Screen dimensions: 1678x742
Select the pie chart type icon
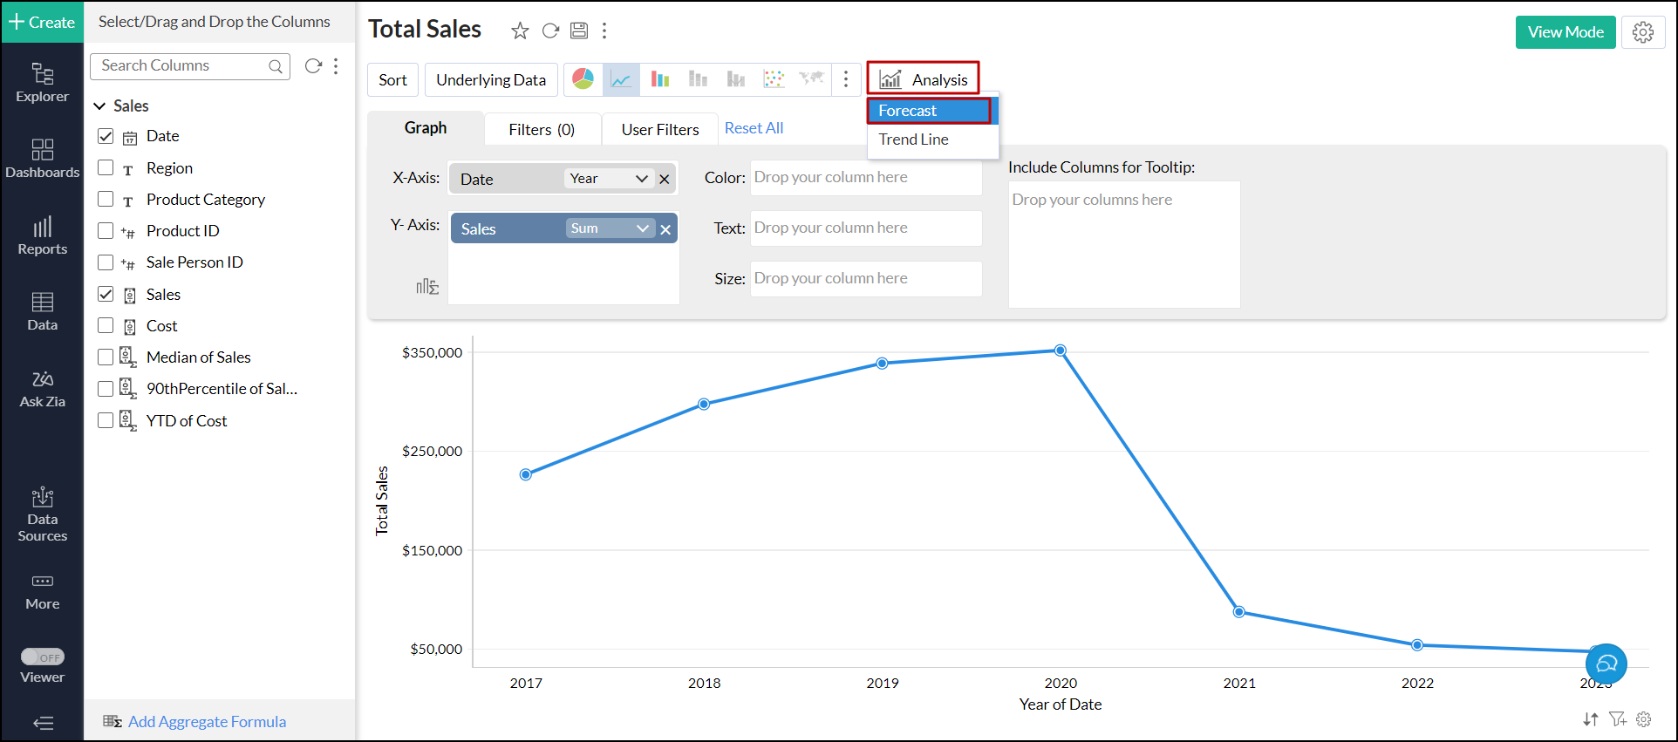pyautogui.click(x=583, y=79)
